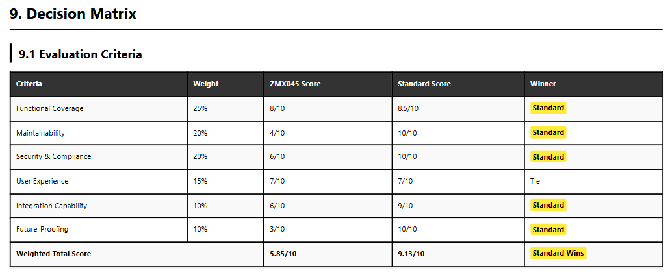The image size is (670, 275).
Task: Select the Maintainability criteria cell
Action: point(40,133)
